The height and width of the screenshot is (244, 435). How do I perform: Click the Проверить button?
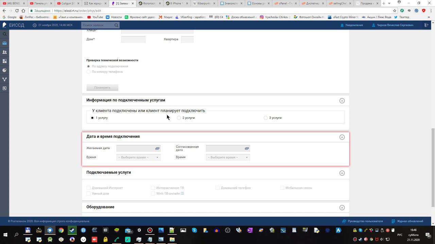click(102, 87)
